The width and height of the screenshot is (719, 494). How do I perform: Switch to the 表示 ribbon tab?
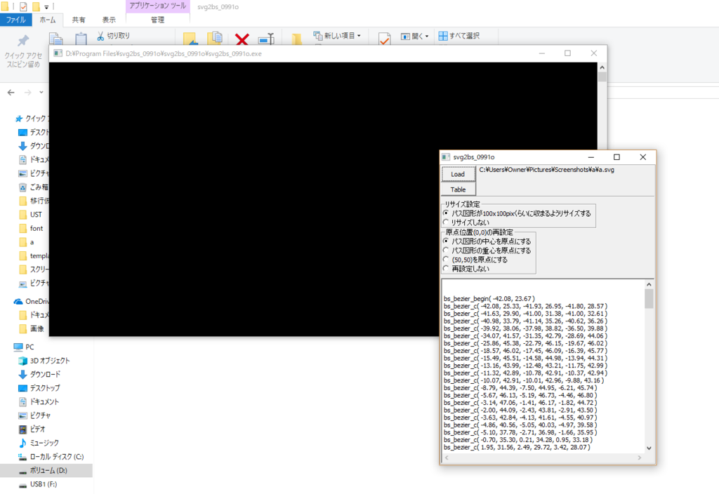pyautogui.click(x=109, y=20)
